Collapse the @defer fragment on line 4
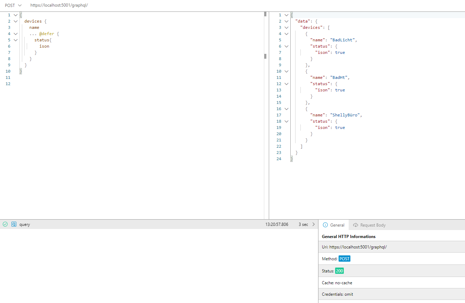465x303 pixels. point(15,34)
